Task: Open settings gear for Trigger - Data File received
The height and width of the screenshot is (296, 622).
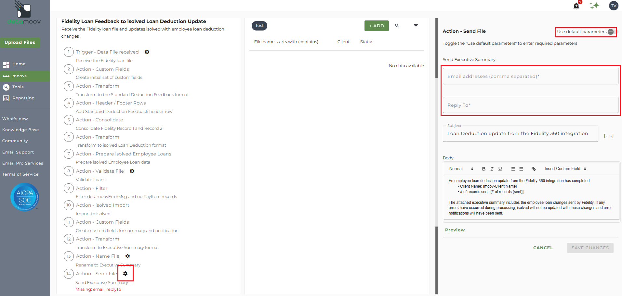Action: 147,52
